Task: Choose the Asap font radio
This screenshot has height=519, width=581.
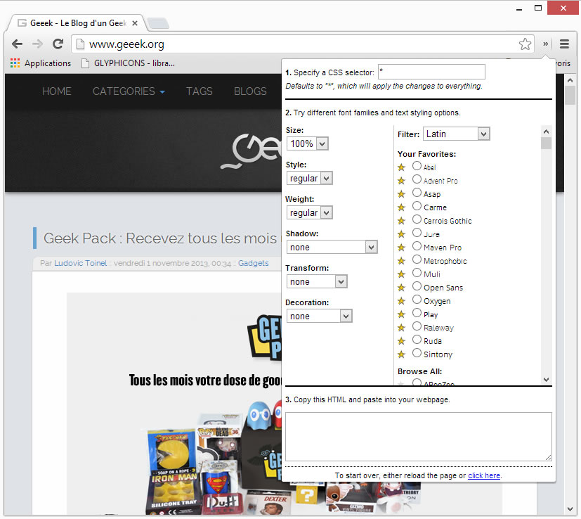Action: click(417, 192)
